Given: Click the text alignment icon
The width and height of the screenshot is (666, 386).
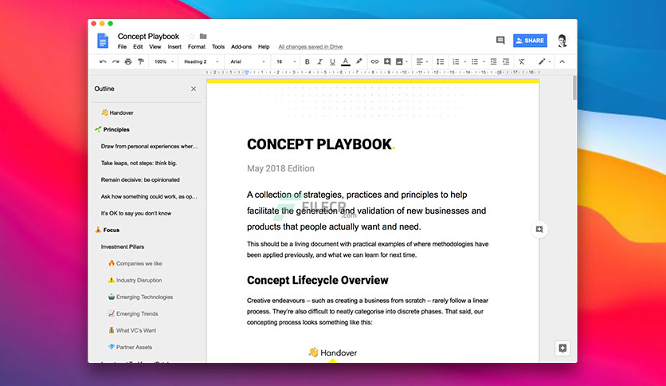Looking at the screenshot, I should [420, 61].
